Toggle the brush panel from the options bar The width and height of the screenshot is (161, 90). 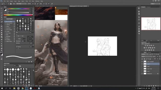tap(11, 4)
